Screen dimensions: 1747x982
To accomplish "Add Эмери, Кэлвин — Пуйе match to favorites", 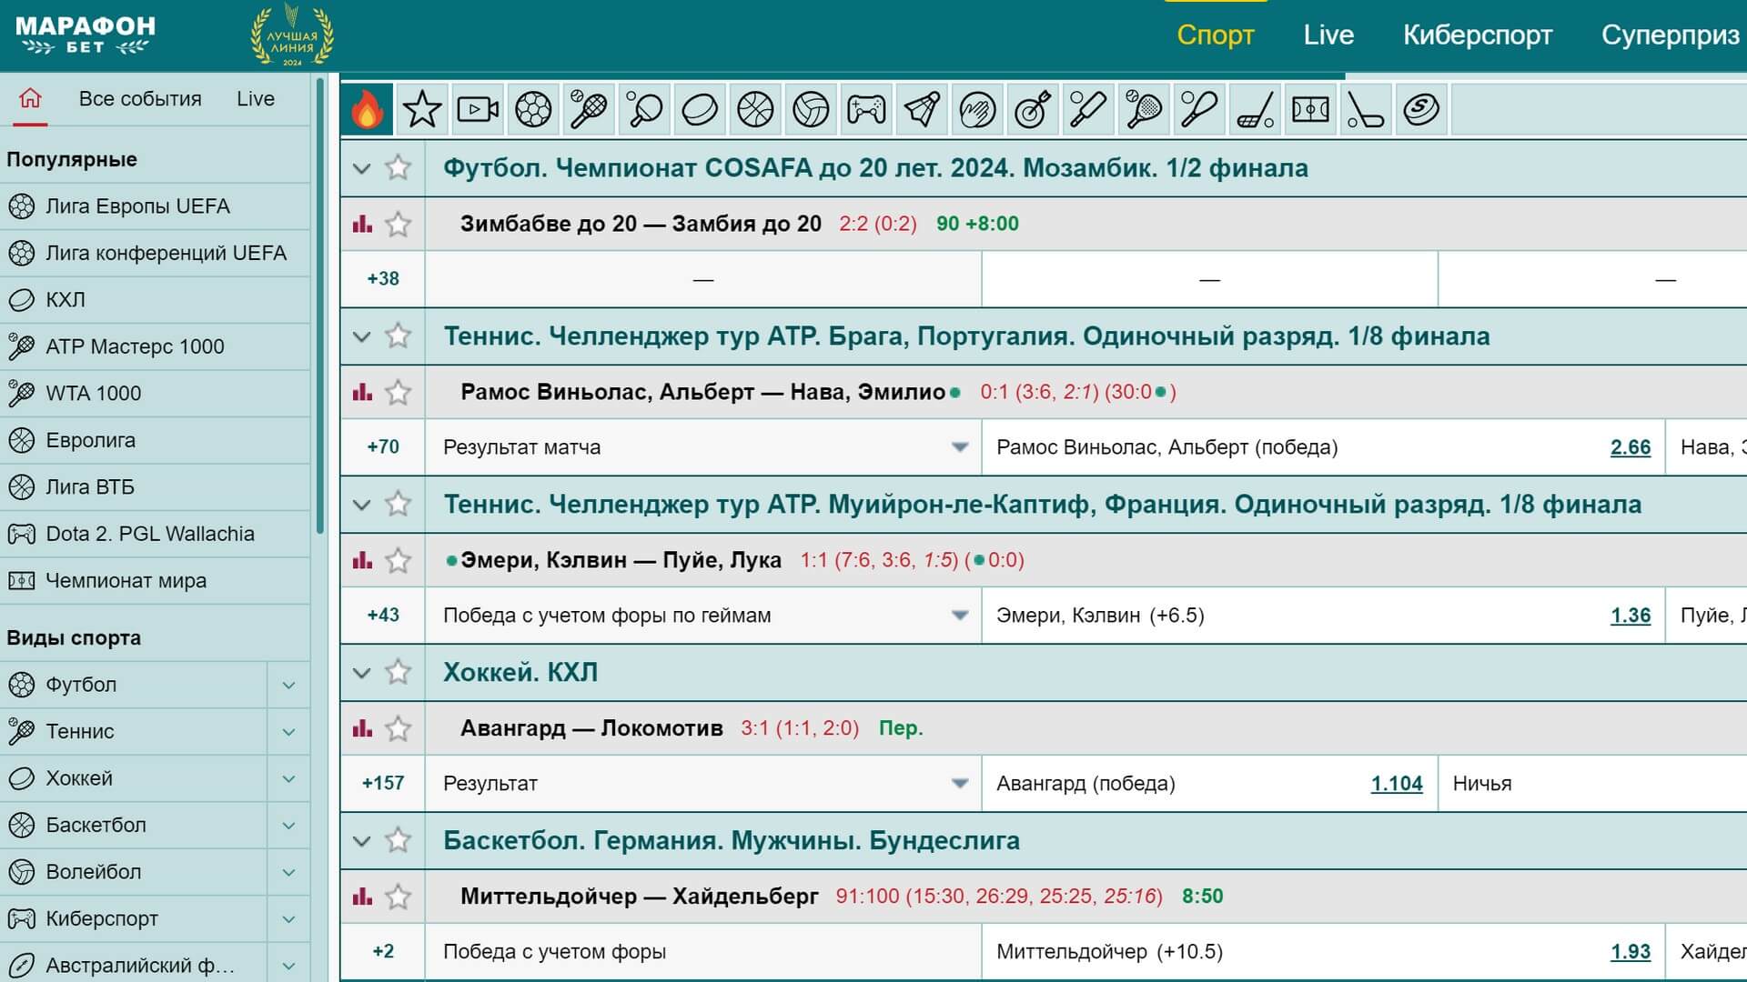I will tap(398, 561).
